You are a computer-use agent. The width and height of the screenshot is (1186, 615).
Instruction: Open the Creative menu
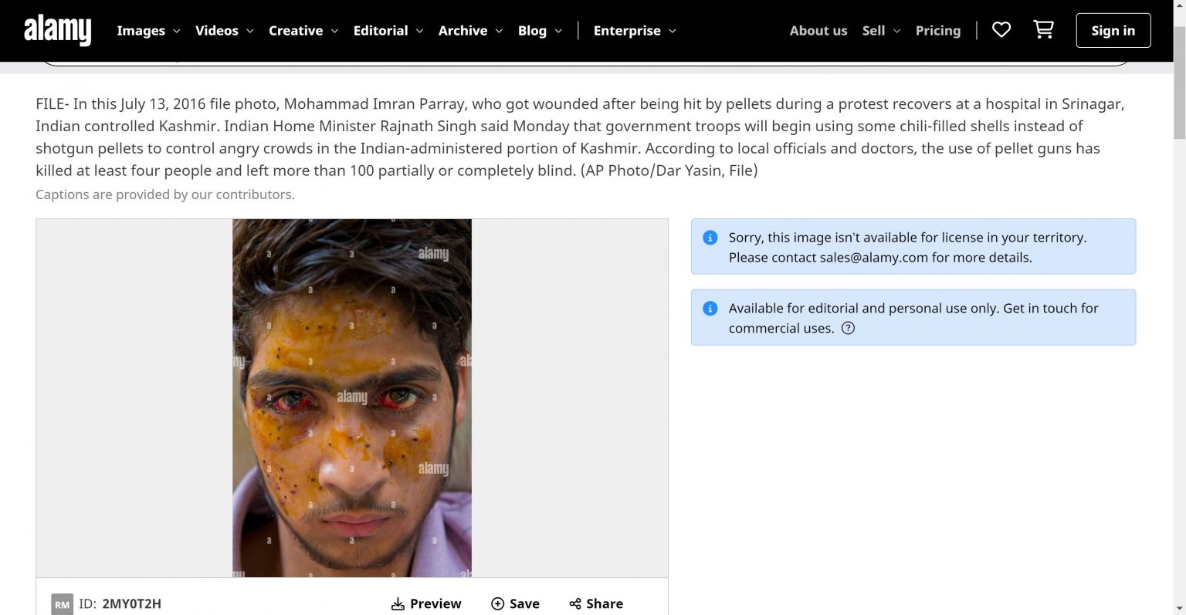(x=296, y=31)
